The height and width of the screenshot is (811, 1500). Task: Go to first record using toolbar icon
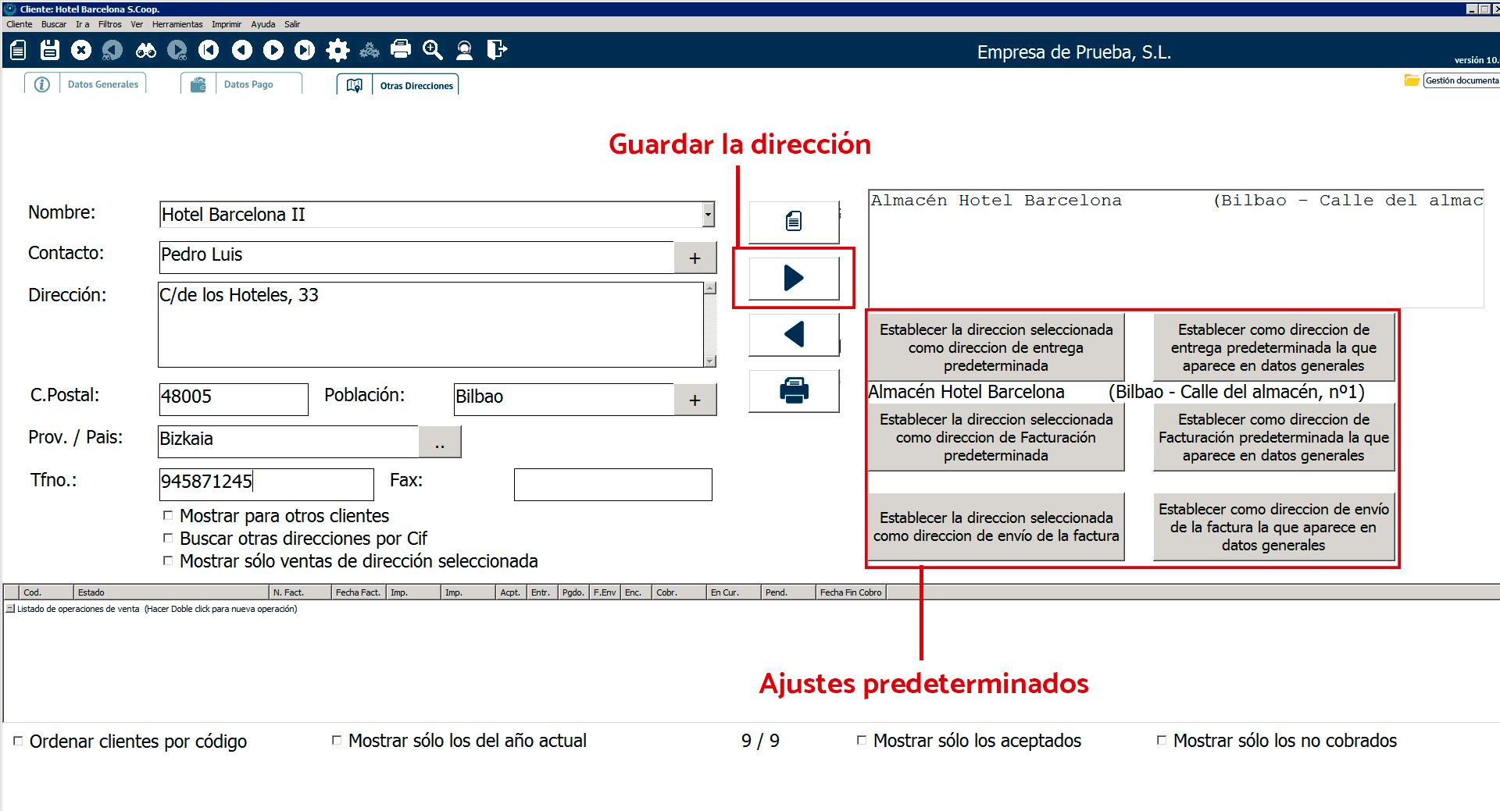point(209,51)
